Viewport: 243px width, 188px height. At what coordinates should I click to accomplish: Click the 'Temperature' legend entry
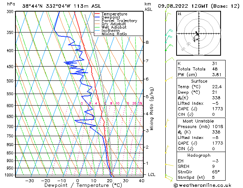[114, 14]
